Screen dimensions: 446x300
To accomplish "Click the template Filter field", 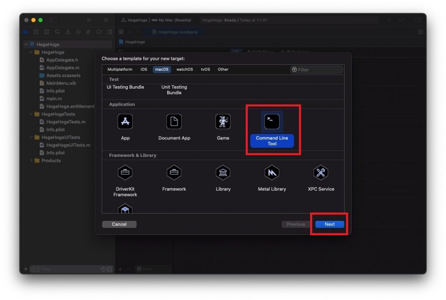I will pyautogui.click(x=317, y=70).
